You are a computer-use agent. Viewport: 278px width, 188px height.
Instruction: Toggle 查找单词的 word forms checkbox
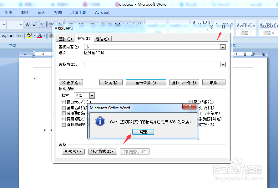[x=64, y=125]
